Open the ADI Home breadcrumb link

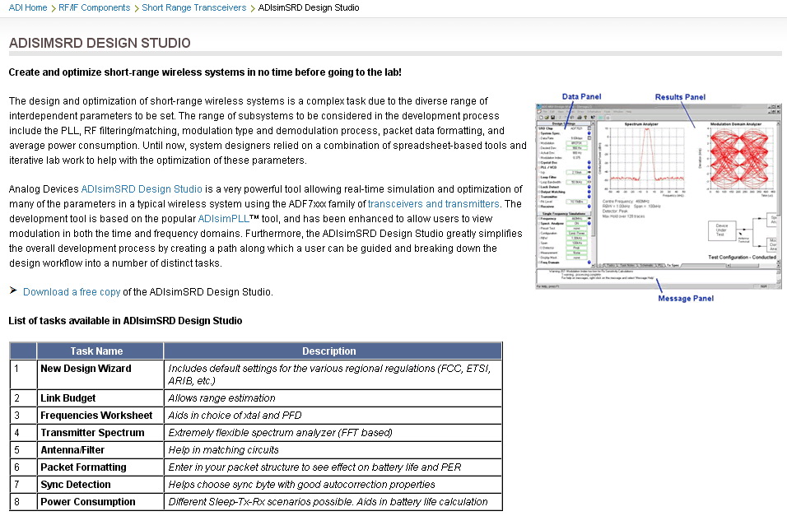(x=28, y=7)
